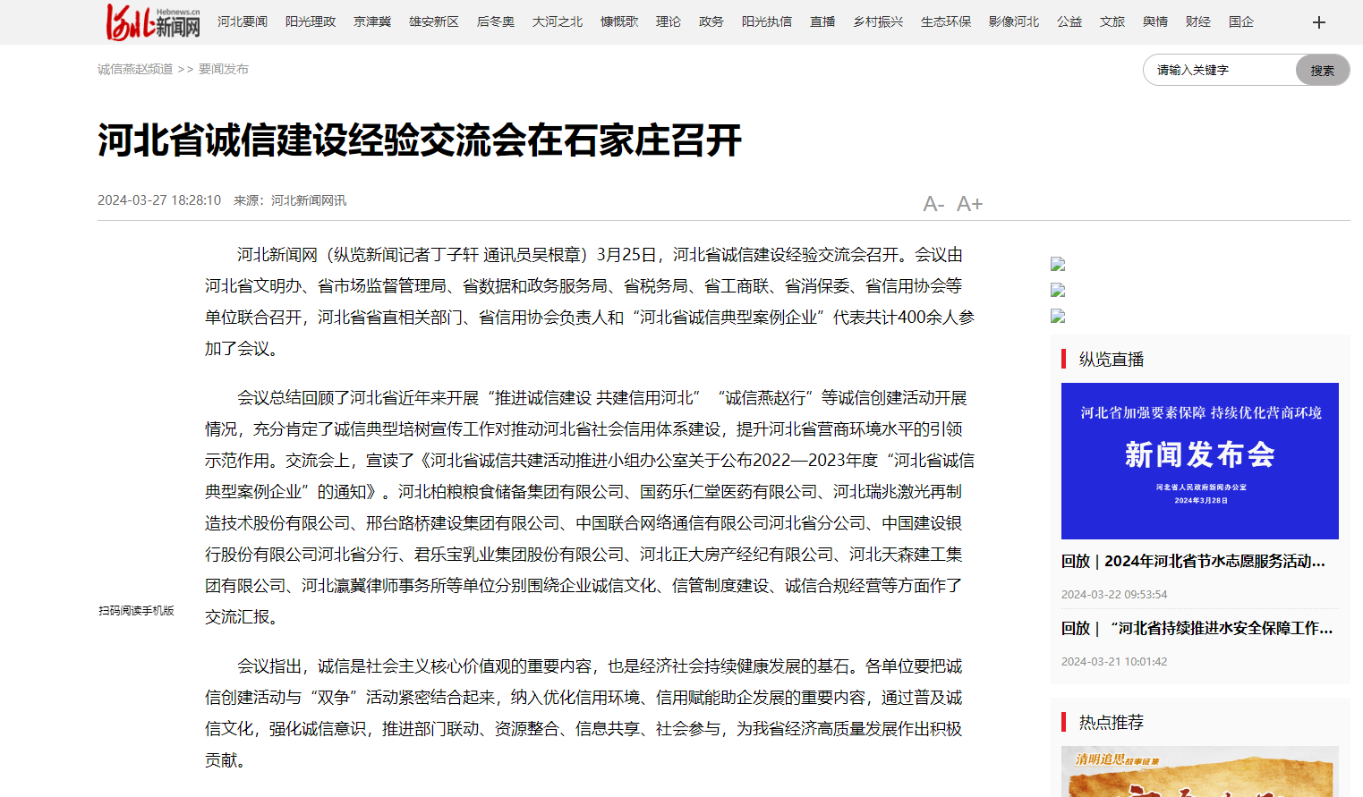Increase font size with A+ button
Viewport: 1363px width, 797px height.
point(969,204)
